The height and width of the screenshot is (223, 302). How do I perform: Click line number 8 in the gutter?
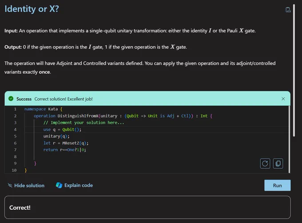pyautogui.click(x=15, y=157)
